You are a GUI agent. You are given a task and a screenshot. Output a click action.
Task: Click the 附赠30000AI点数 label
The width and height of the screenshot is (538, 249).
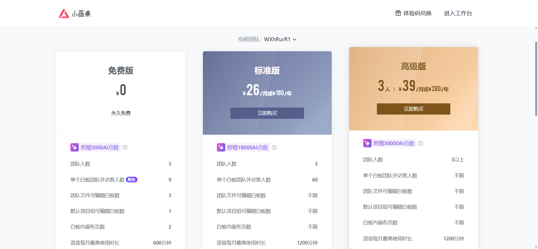click(x=394, y=143)
